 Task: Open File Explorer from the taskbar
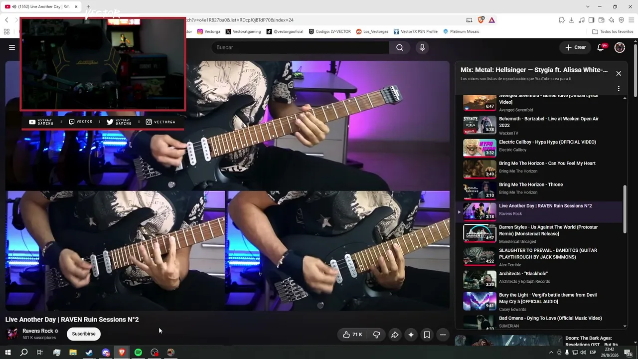coord(73,353)
